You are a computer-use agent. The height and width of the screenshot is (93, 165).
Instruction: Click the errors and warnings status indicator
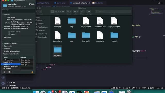click(x=5, y=88)
